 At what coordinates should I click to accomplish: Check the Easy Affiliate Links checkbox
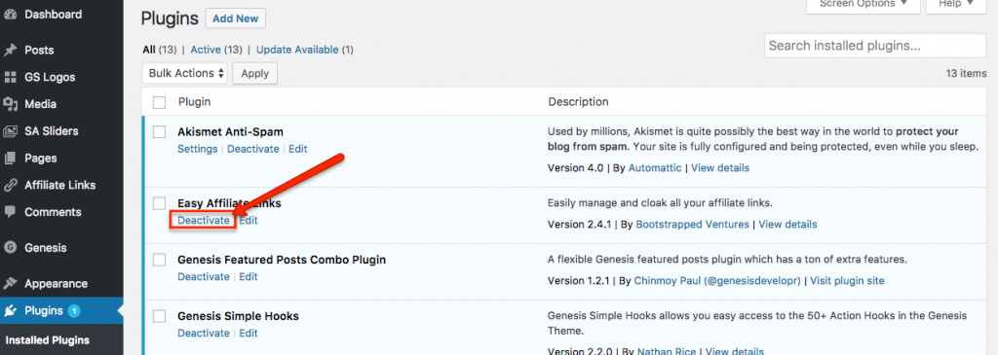(159, 203)
